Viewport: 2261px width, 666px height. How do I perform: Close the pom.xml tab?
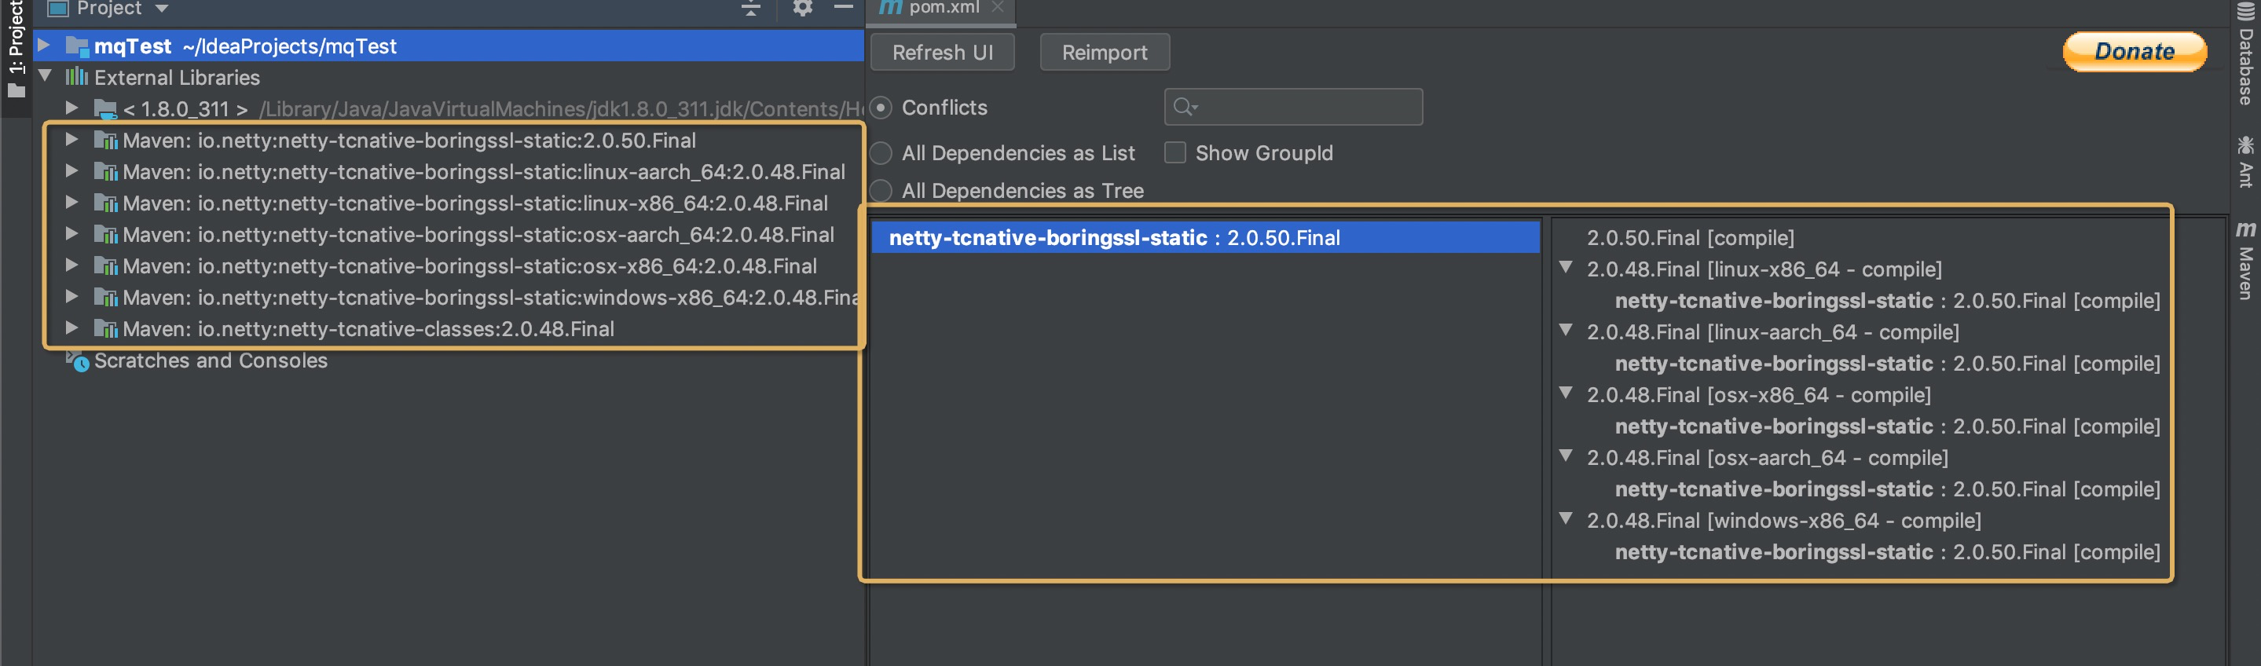pos(997,7)
